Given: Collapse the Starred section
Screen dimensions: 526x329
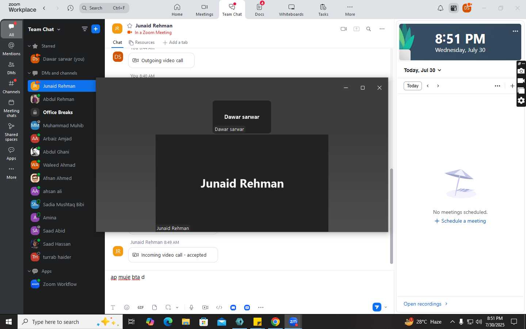Looking at the screenshot, I should [29, 46].
